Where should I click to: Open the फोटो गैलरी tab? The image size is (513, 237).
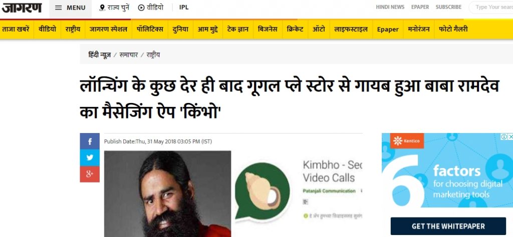(453, 29)
